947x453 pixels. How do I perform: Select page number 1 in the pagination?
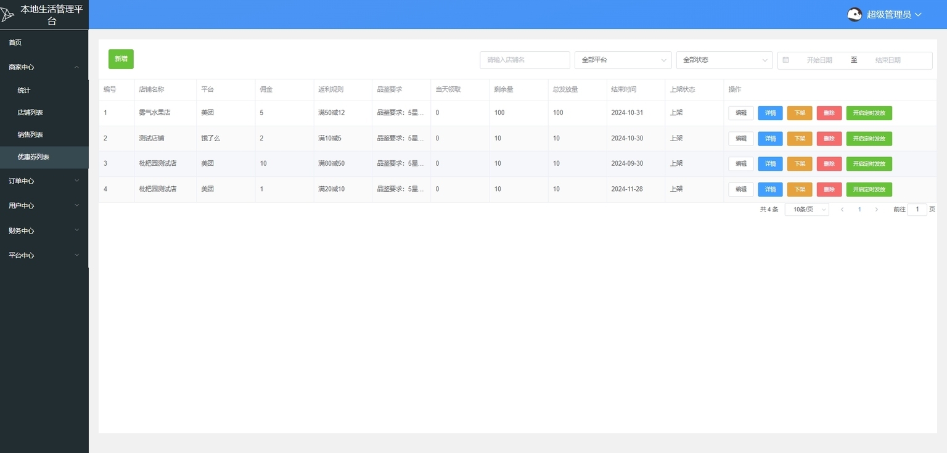[859, 210]
